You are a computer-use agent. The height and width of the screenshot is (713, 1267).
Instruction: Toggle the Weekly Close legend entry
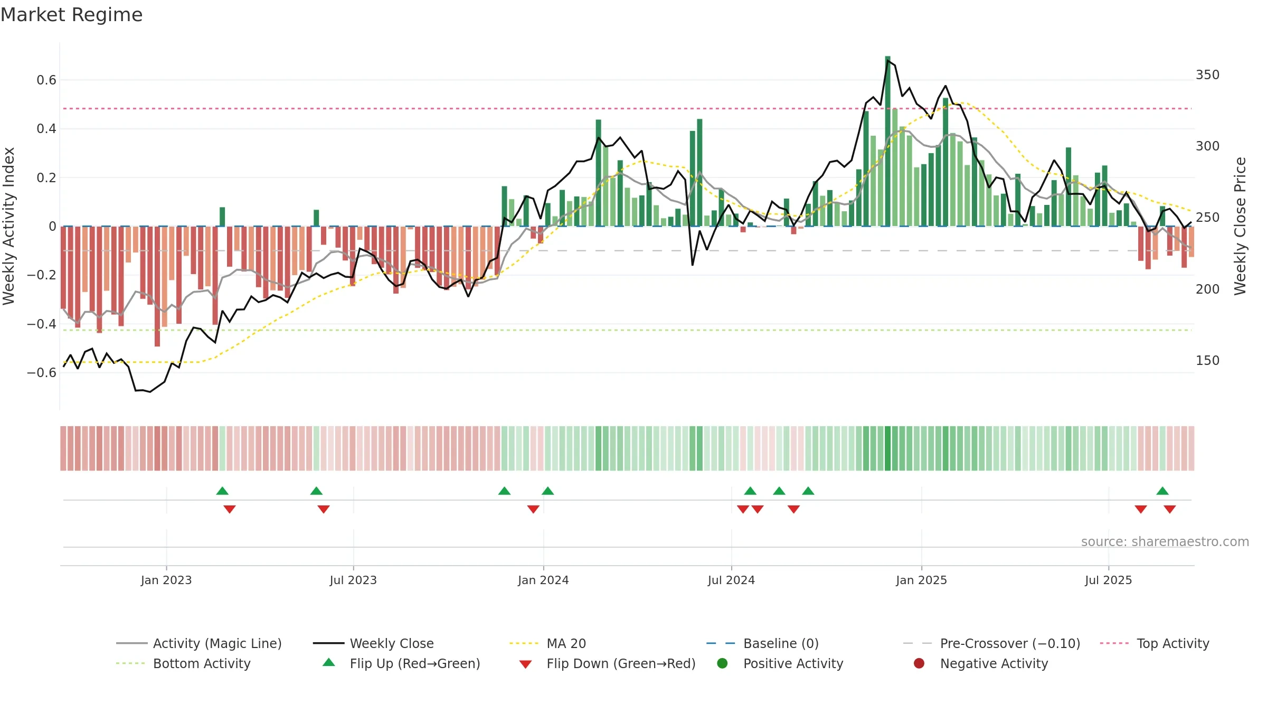point(373,643)
